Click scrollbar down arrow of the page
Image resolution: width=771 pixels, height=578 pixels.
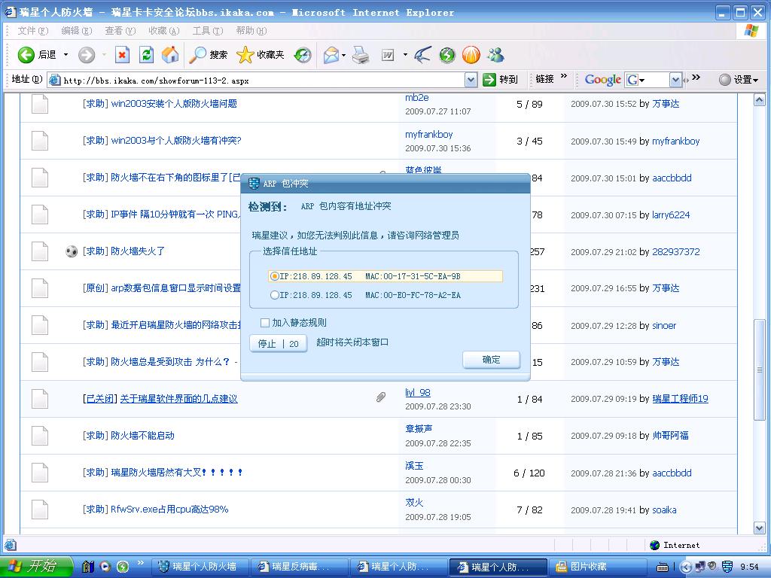[759, 528]
